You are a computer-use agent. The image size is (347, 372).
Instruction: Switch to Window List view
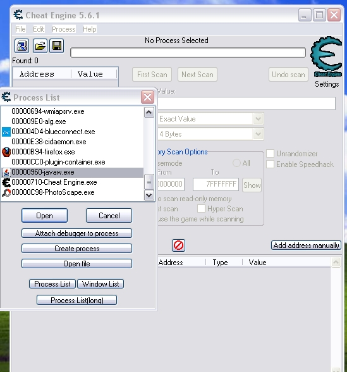[100, 283]
